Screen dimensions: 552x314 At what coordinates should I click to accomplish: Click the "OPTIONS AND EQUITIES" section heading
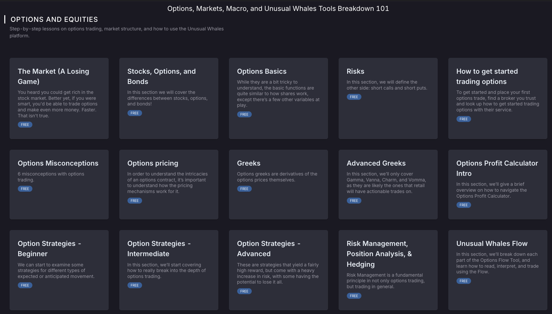tap(54, 20)
